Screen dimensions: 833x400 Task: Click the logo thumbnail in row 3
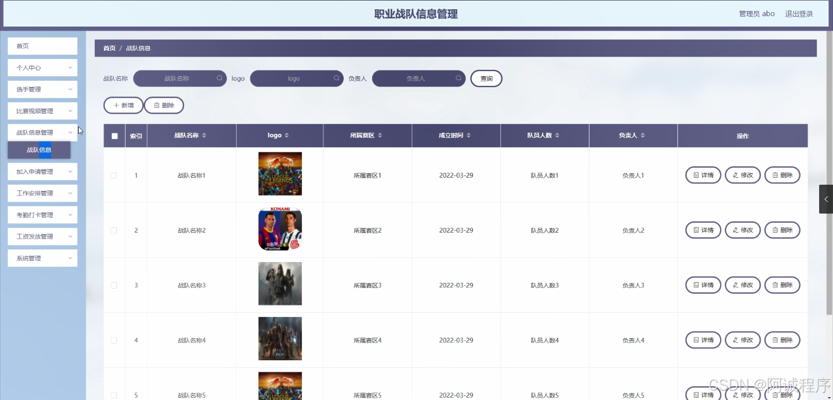click(280, 284)
